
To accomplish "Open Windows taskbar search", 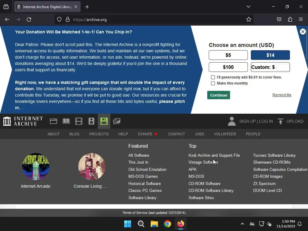I will (141, 224).
